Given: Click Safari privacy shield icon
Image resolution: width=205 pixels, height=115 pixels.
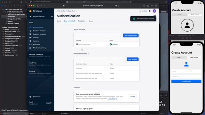Looking at the screenshot, I should click(64, 6).
